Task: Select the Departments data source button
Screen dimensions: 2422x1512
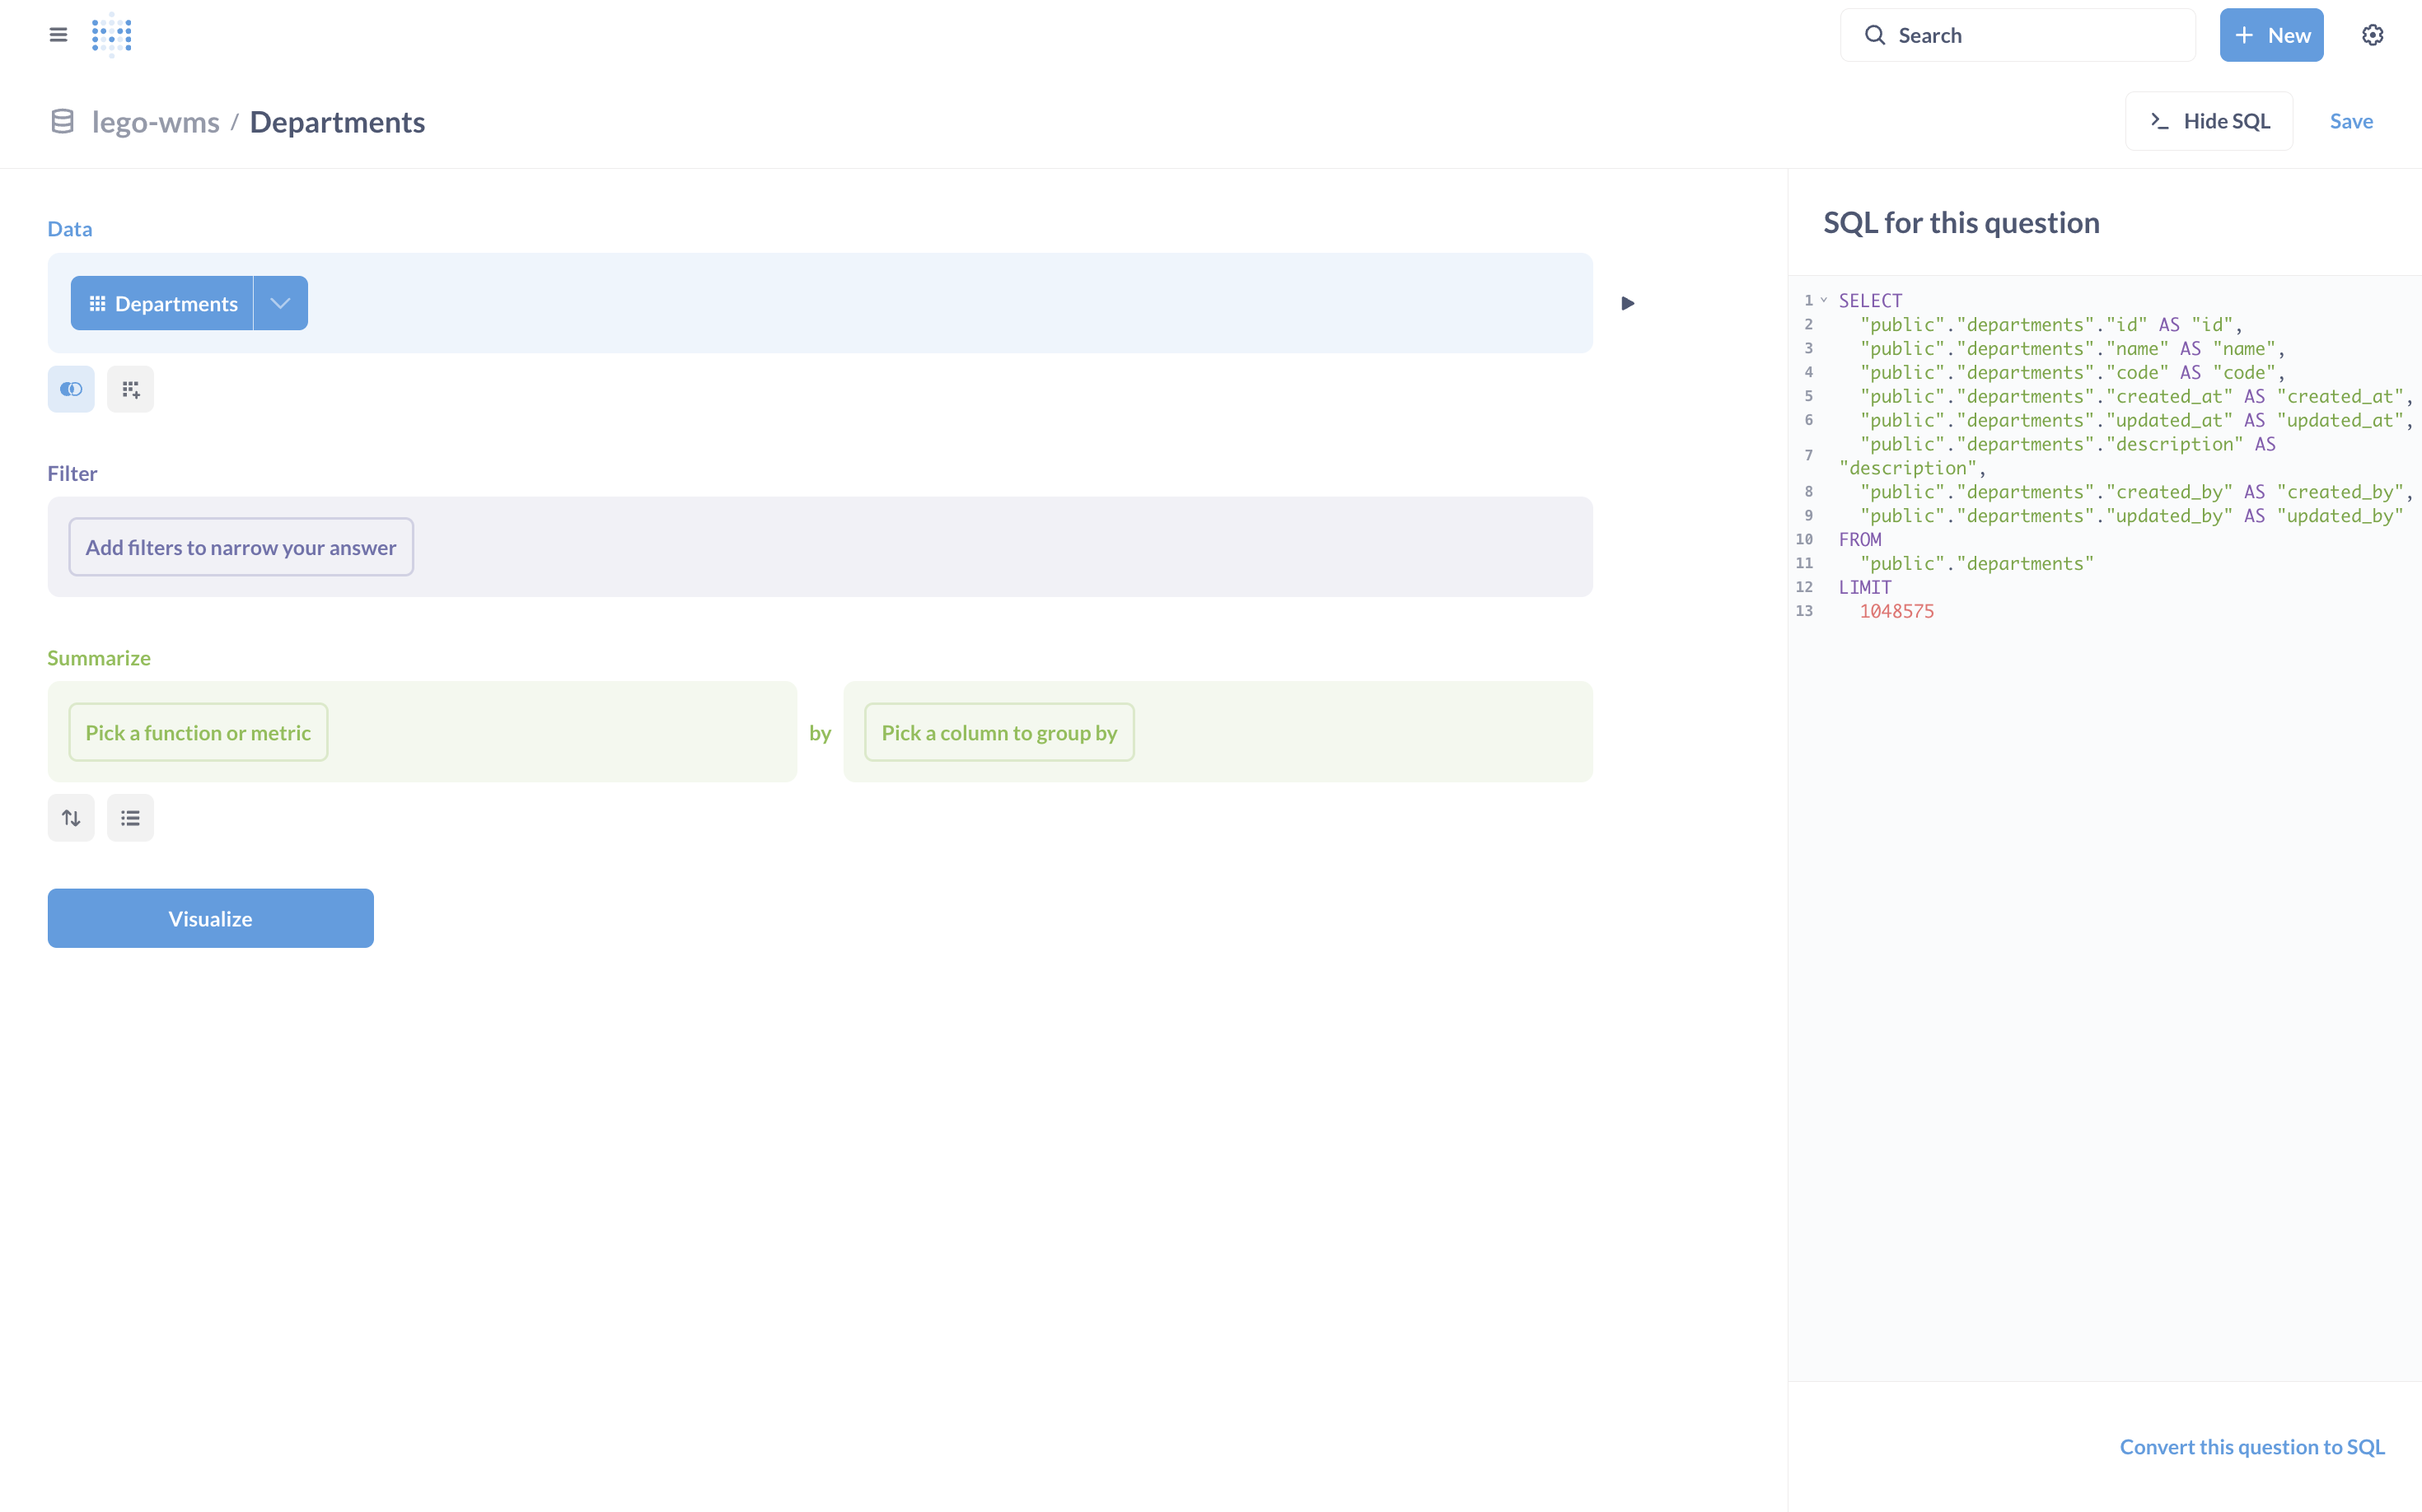Action: click(x=163, y=303)
